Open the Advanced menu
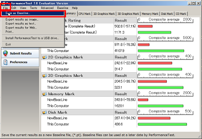The height and width of the screenshot is (139, 202). coord(47,8)
